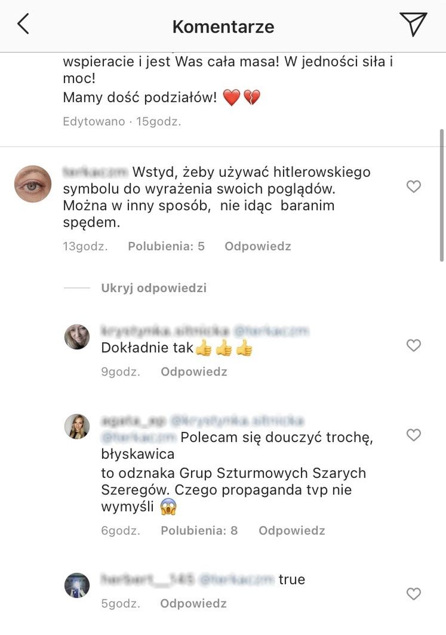
Task: Open the smiling woman avatar beside 'Dokładnie tak'
Action: (x=77, y=336)
